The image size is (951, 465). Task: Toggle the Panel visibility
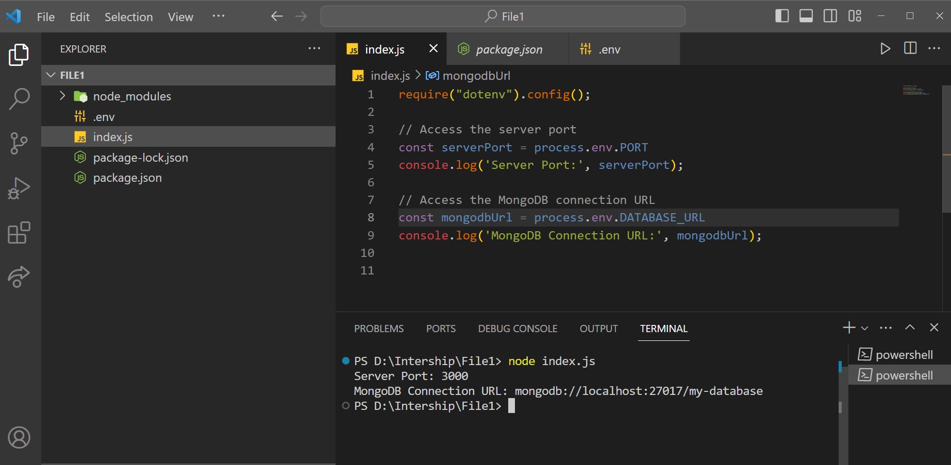coord(806,16)
